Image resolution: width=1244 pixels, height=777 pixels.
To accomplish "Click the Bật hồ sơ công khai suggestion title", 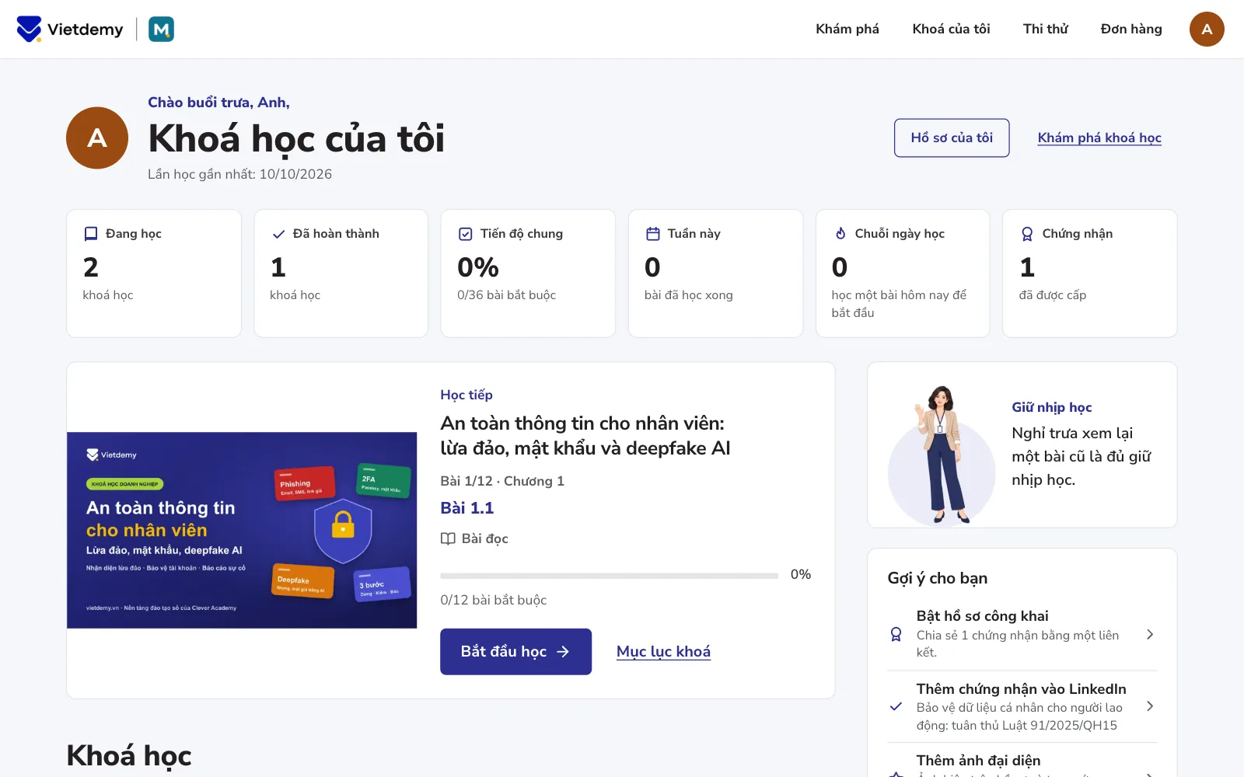I will tap(982, 615).
